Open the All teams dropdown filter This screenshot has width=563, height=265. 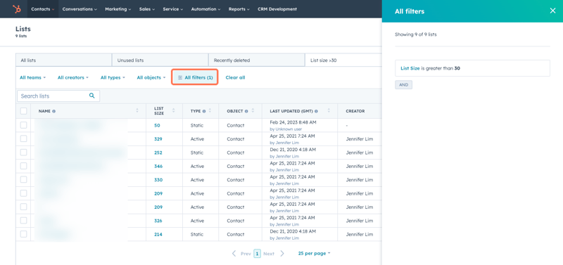32,77
